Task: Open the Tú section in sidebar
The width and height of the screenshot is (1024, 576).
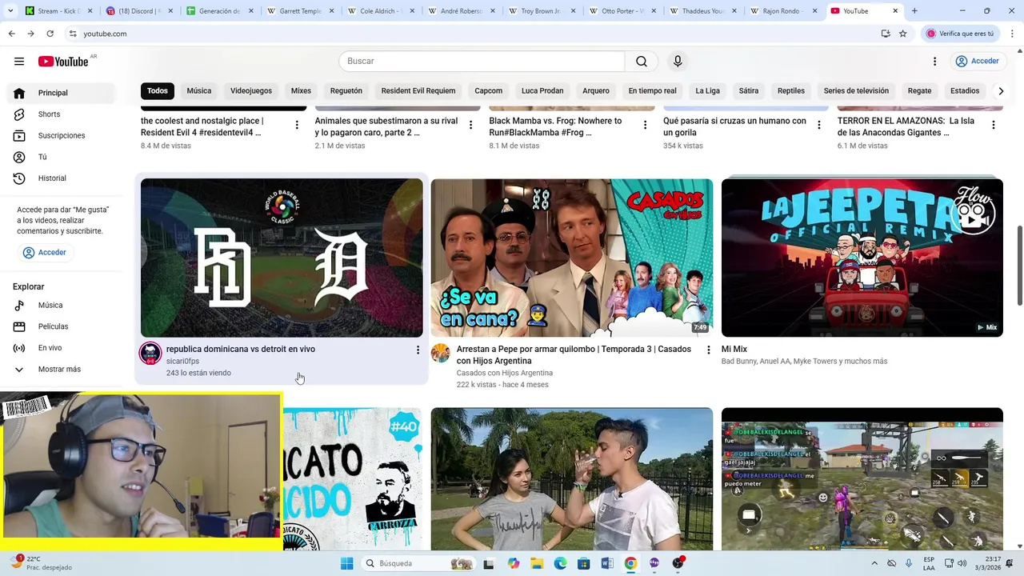Action: pyautogui.click(x=62, y=157)
